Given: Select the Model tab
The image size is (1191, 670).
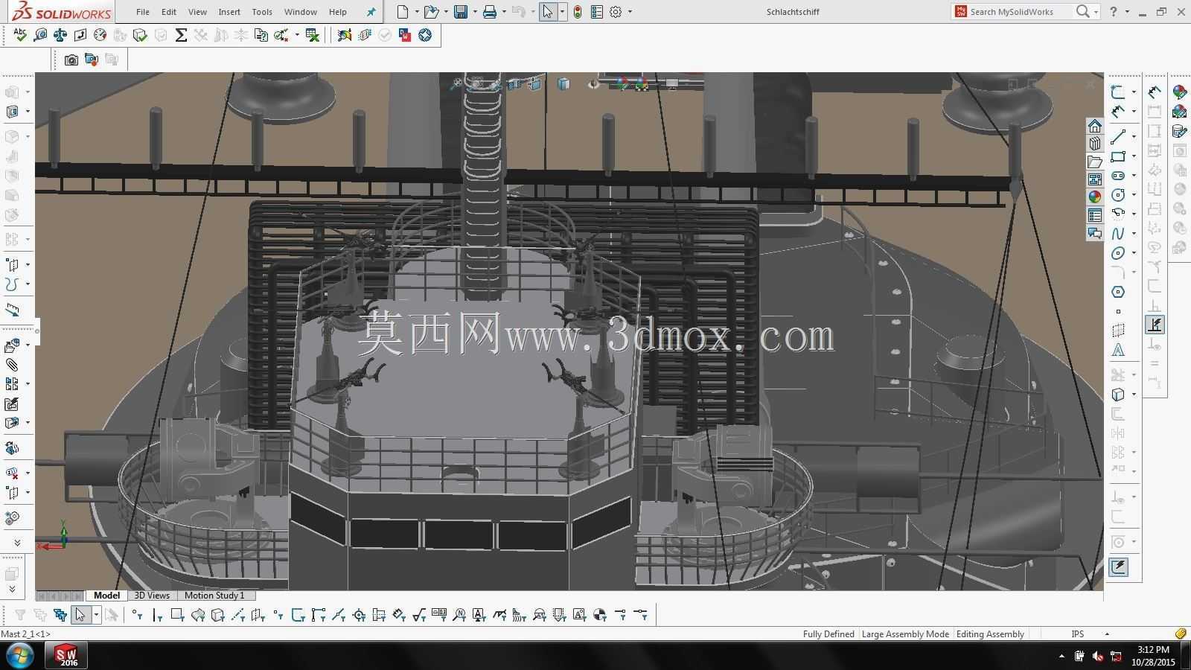Looking at the screenshot, I should (x=106, y=596).
